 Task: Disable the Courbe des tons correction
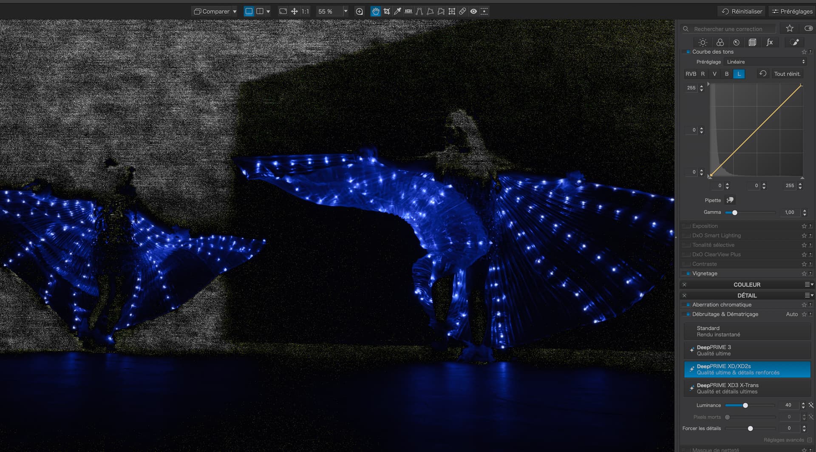click(688, 52)
